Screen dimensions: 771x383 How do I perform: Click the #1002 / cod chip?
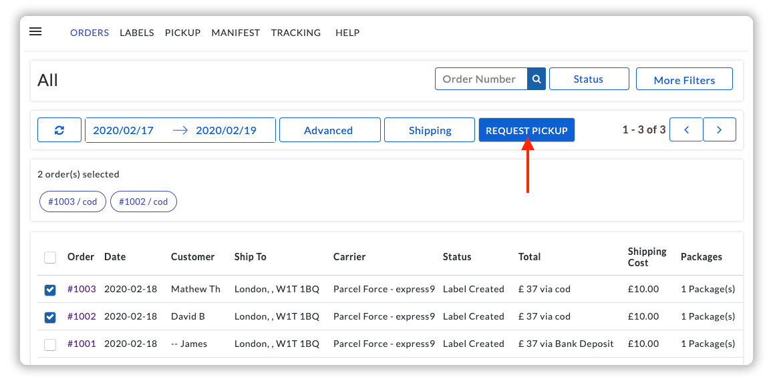click(x=144, y=202)
